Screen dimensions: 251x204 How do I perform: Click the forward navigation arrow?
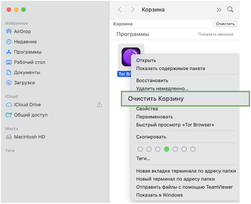pyautogui.click(x=133, y=9)
